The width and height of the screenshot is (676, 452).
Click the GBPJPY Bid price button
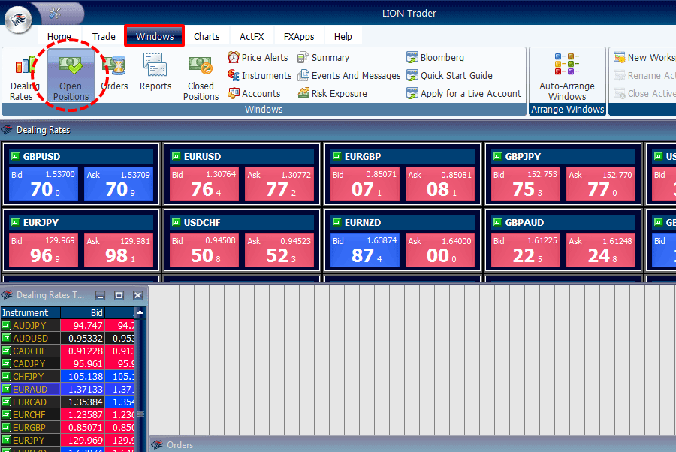coord(526,184)
